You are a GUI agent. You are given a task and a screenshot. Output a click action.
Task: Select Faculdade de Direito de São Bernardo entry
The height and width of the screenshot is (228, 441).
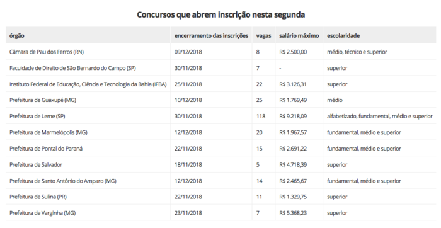(x=72, y=68)
